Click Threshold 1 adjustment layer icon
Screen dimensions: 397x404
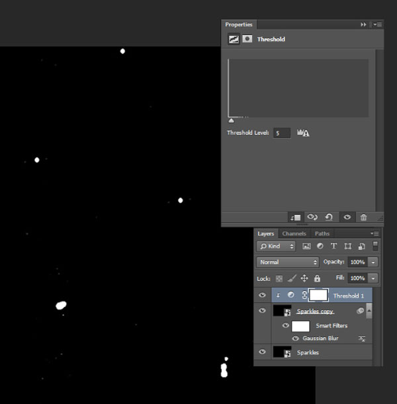tap(290, 295)
